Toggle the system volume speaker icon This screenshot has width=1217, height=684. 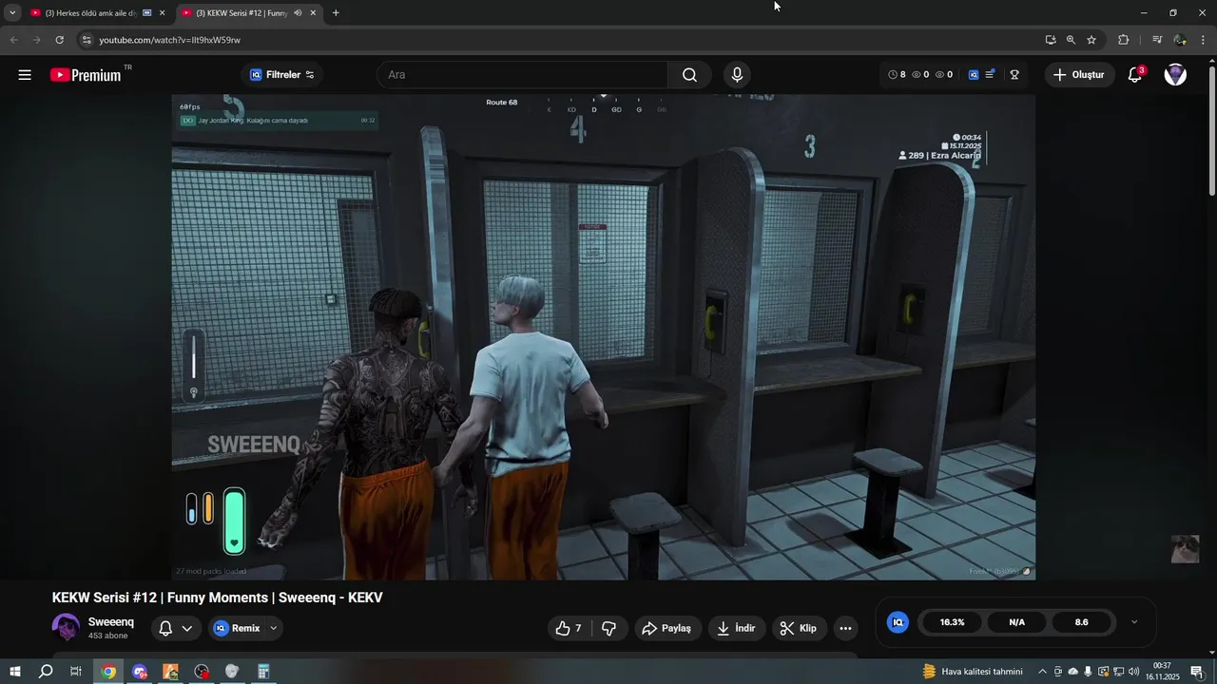point(1134,672)
